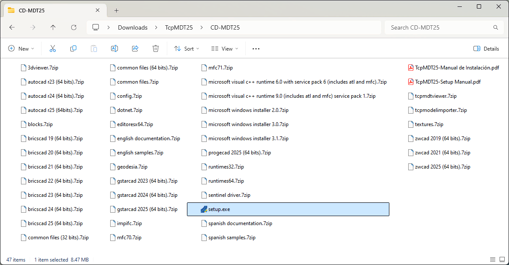Image resolution: width=509 pixels, height=265 pixels.
Task: Select microsoft windows installer 3.1.7zip
Action: [245, 139]
